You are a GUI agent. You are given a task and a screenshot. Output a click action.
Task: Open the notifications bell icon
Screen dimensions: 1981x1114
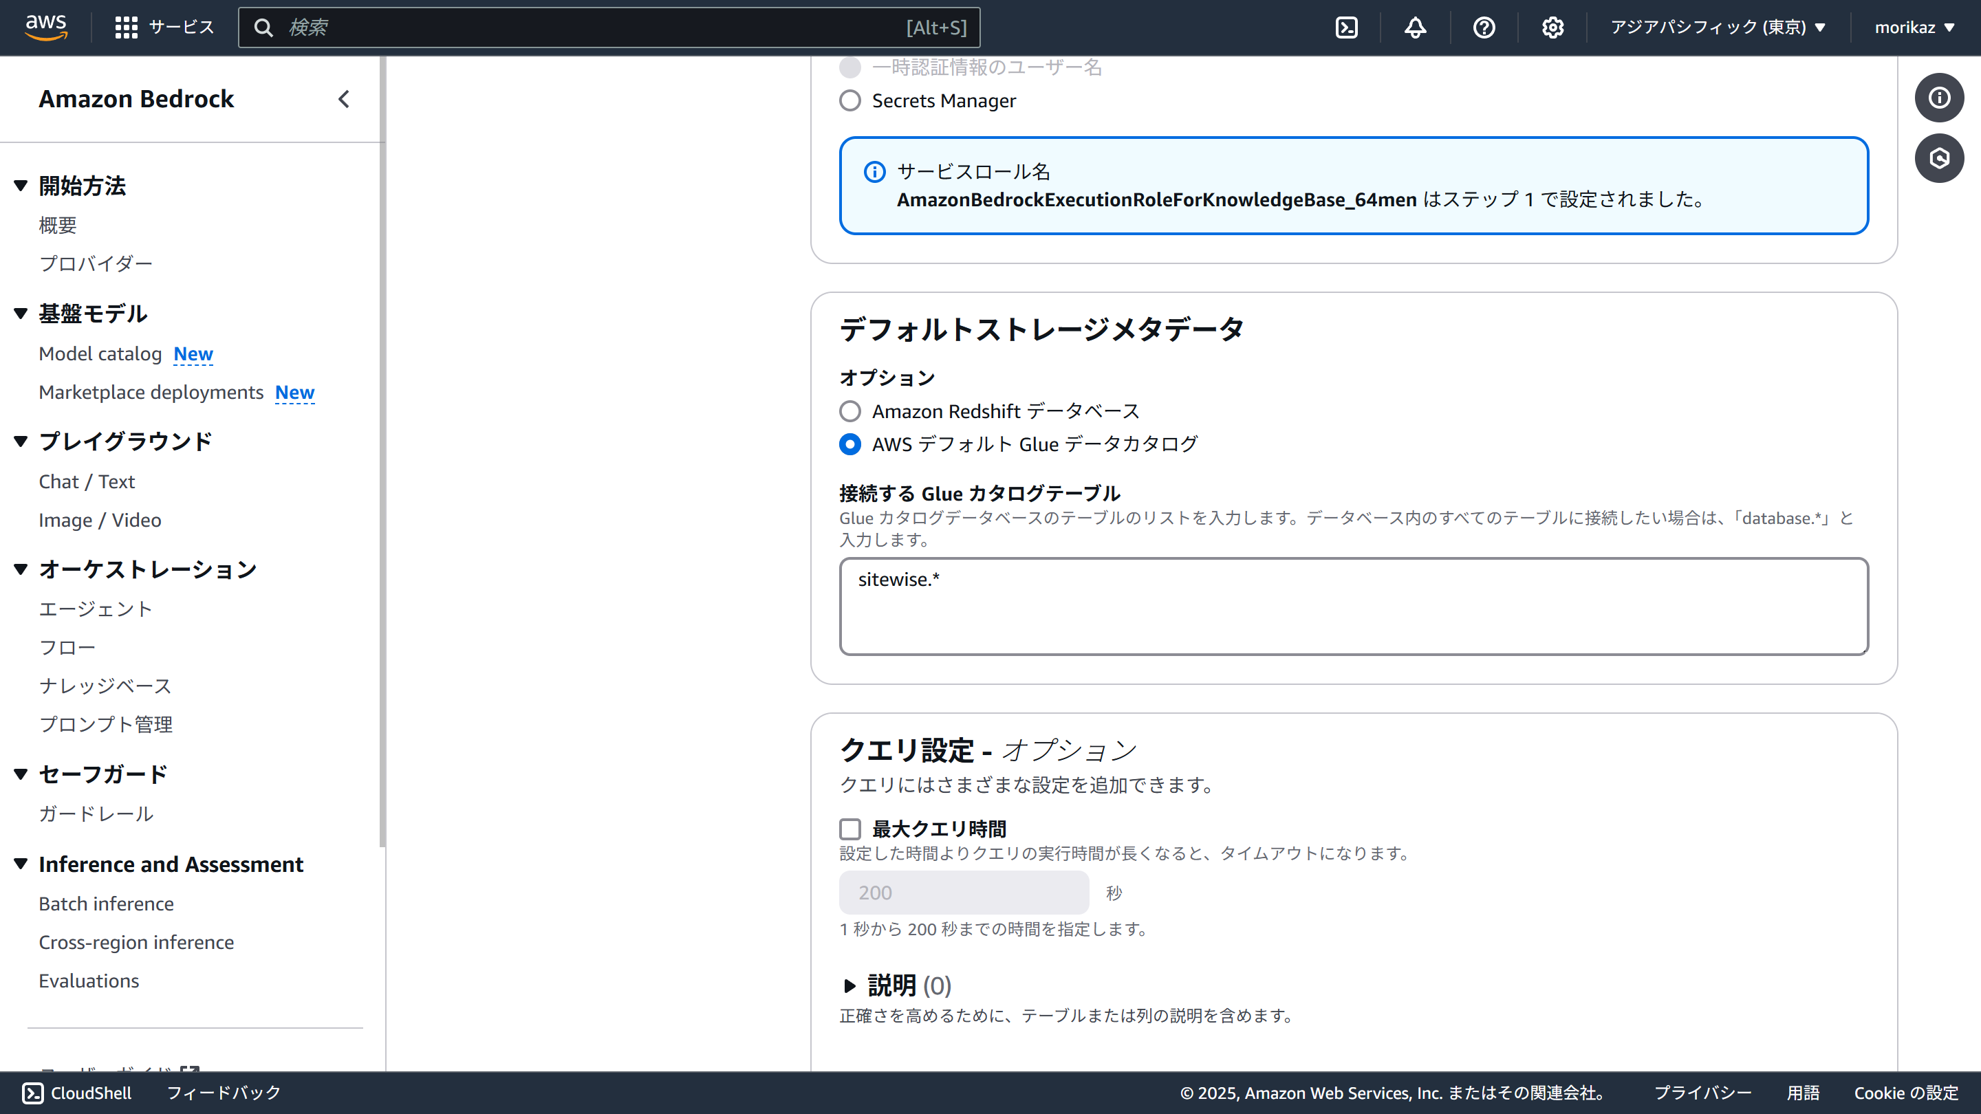pos(1415,28)
